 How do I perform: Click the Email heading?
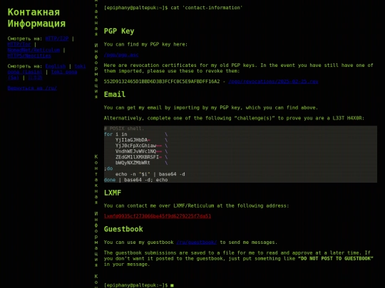point(115,95)
